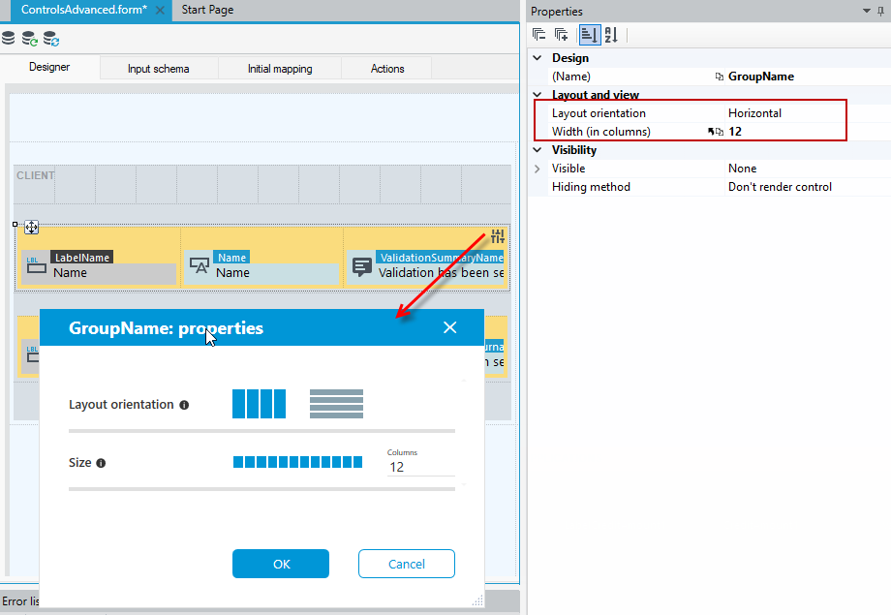Click the database icon with blue sync arrows
Viewport: 891px width, 615px height.
point(51,39)
